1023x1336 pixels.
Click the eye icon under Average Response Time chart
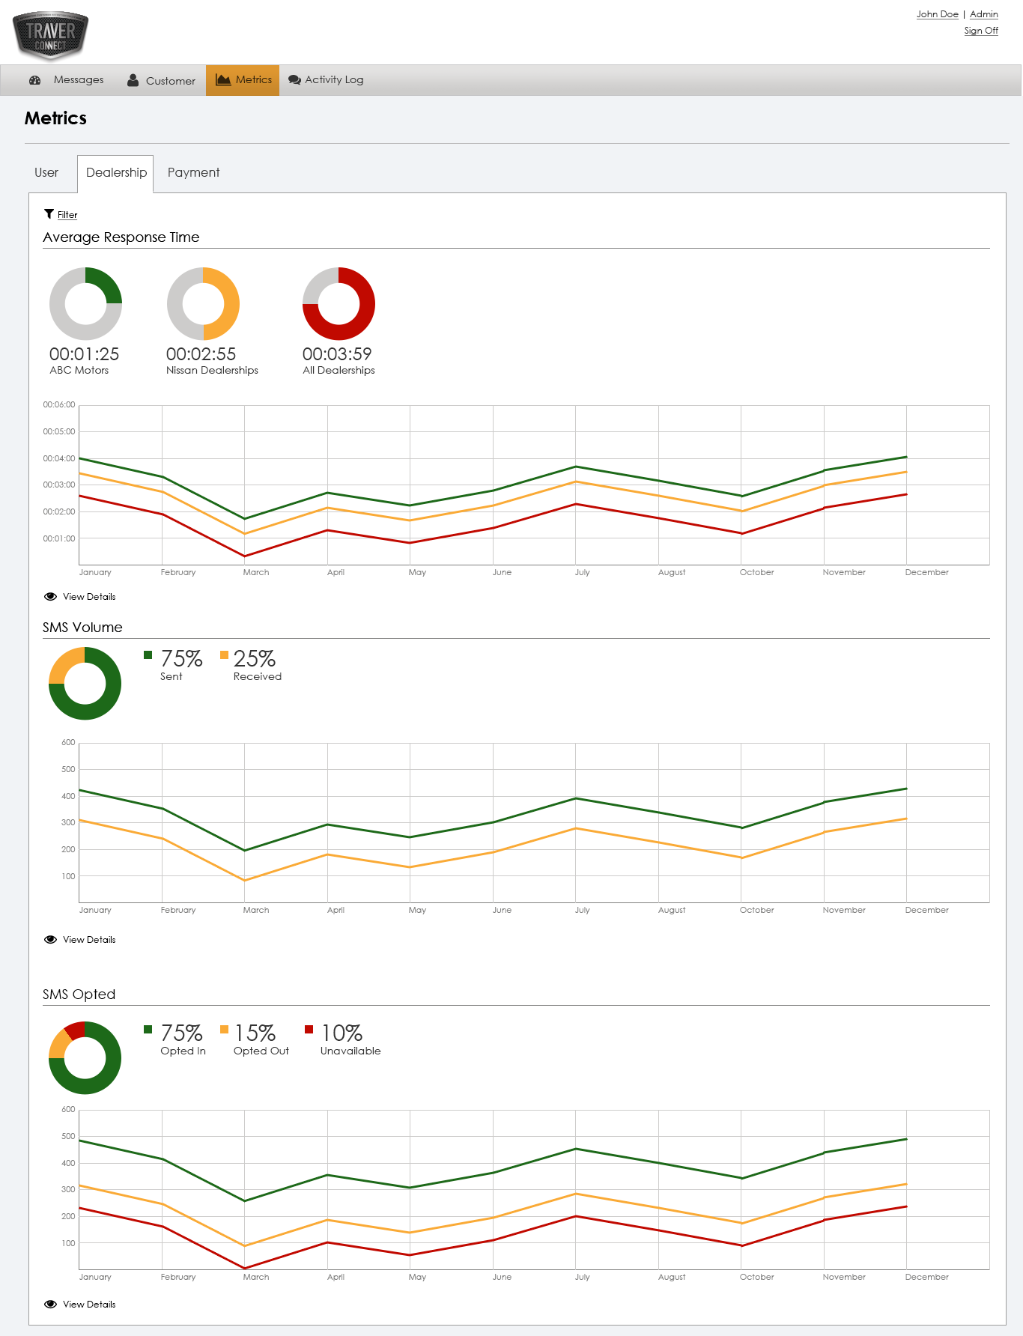pyautogui.click(x=50, y=597)
